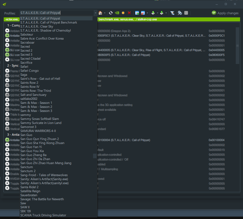Pick the 'SBK '09' profile
This screenshot has height=219, width=243.
[x=25, y=211]
